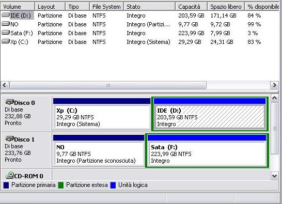
Task: Select the IDE (D:) volume name in list
Action: (21, 15)
